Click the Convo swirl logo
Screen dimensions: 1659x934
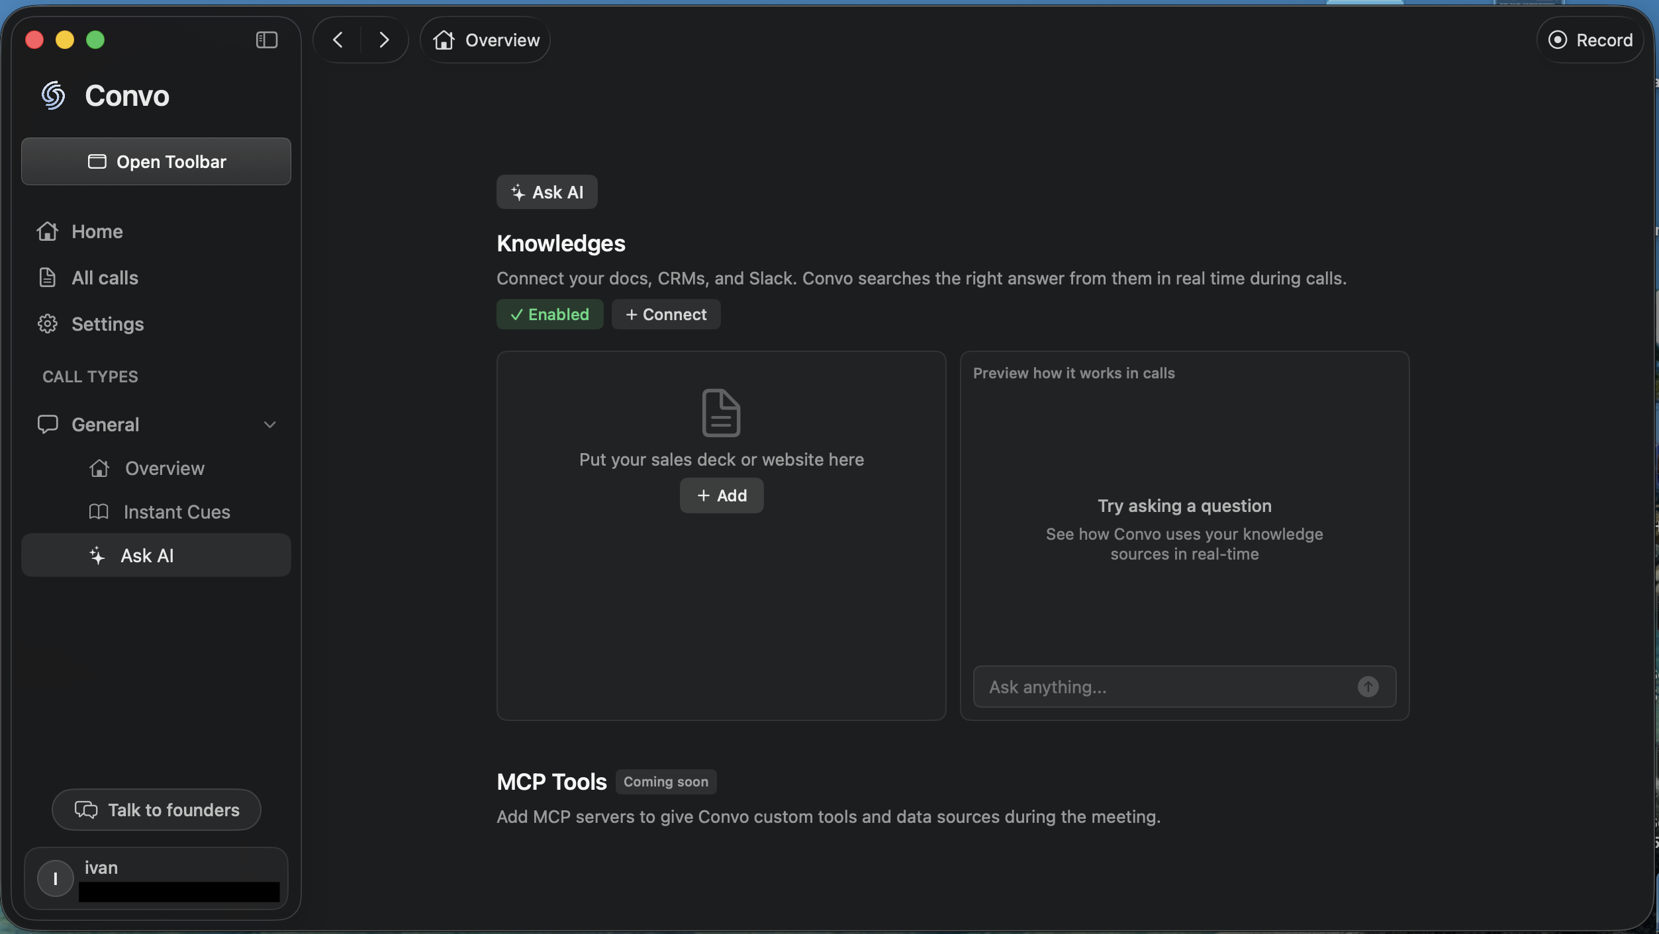click(53, 96)
